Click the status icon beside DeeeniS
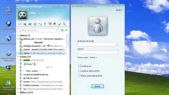The image size is (169, 95). [21, 42]
